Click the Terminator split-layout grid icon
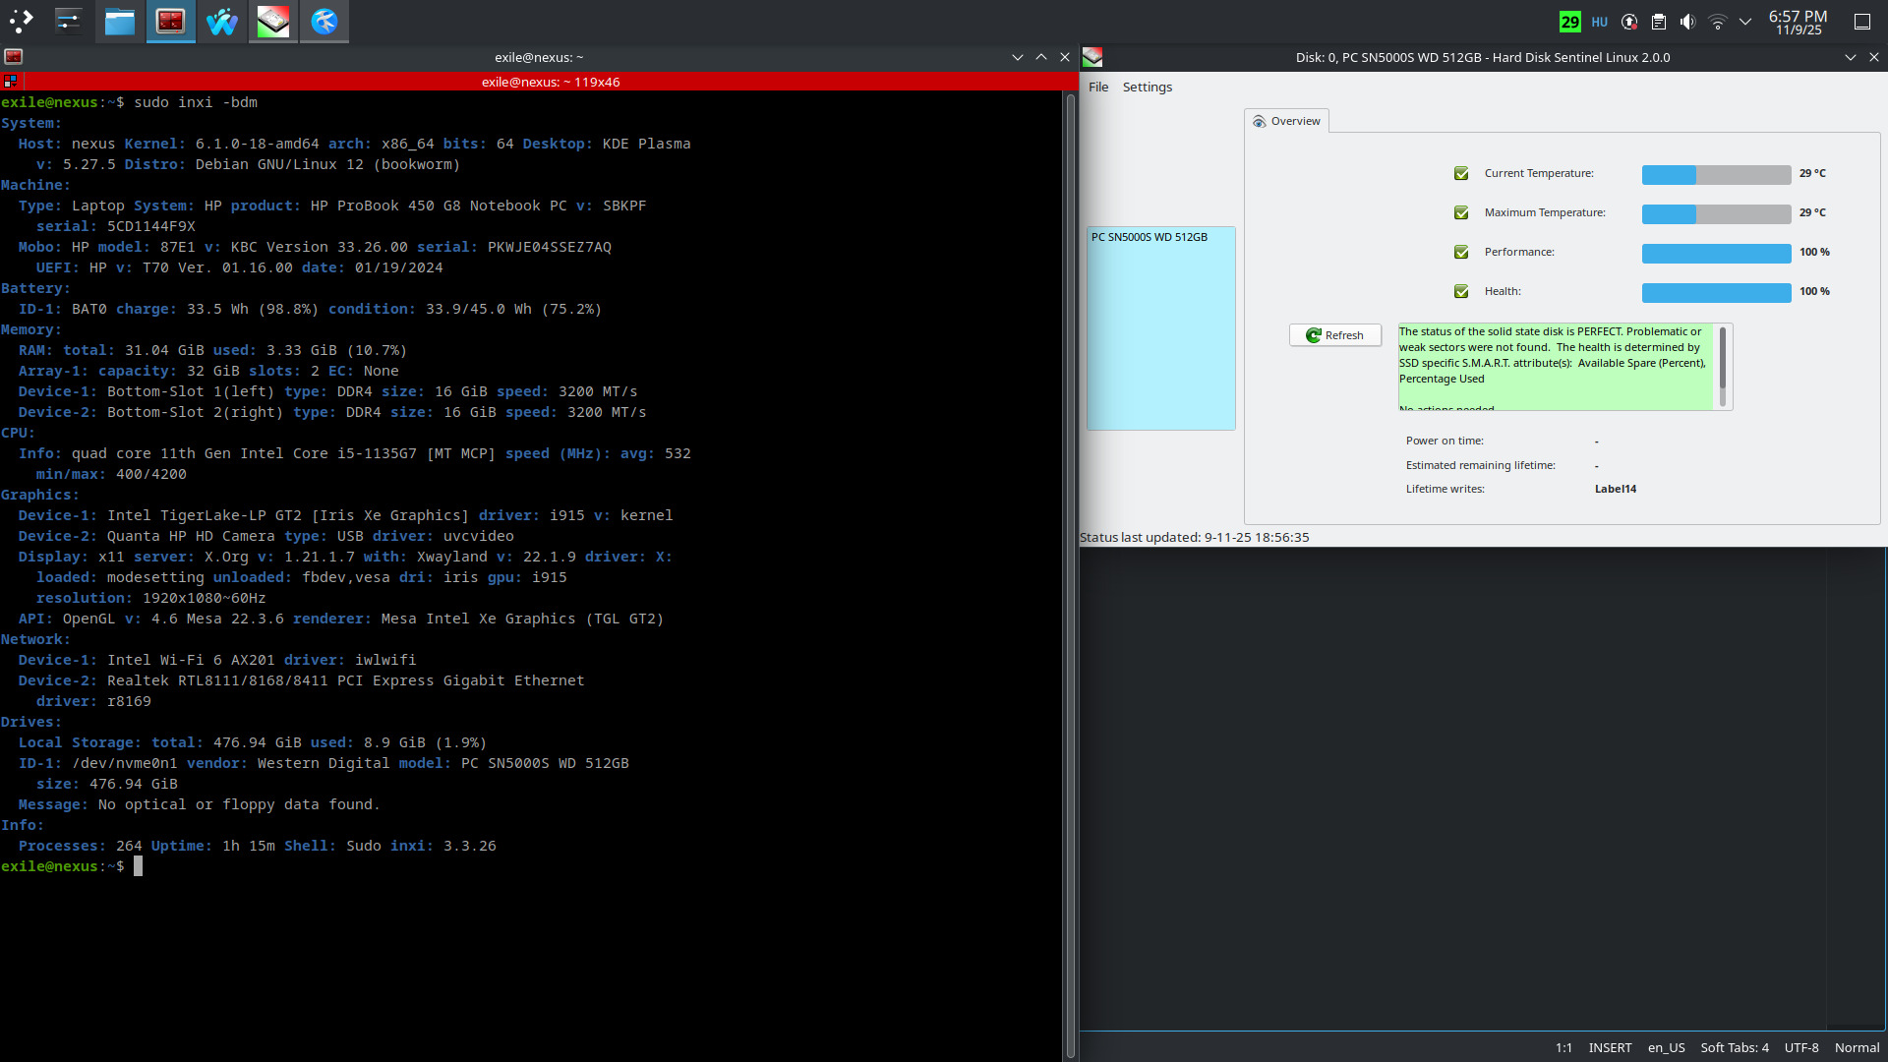1888x1062 pixels. click(x=10, y=82)
